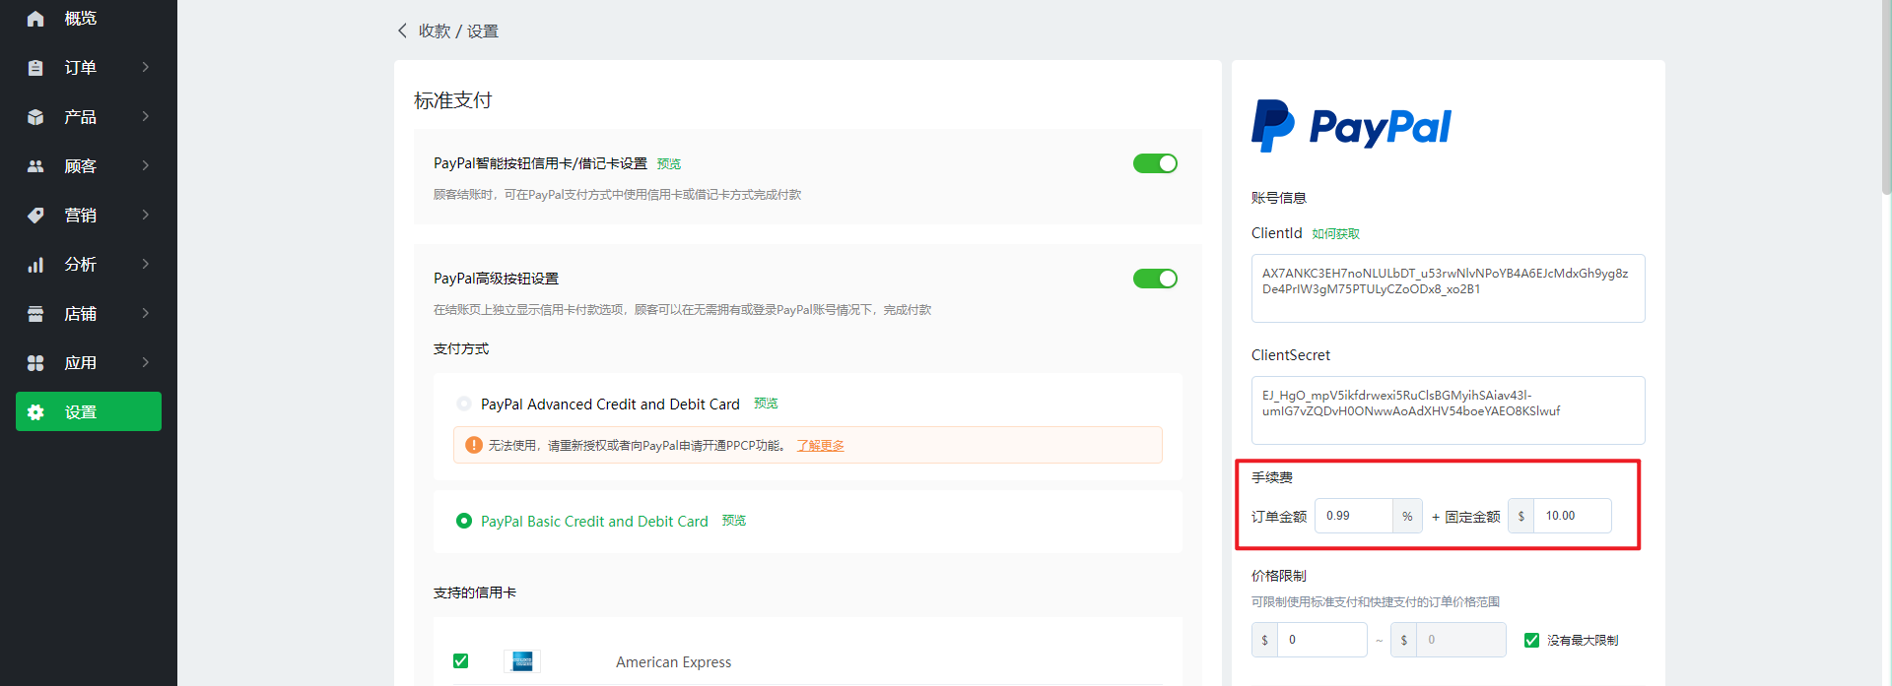Click the 订单金额 percentage field

(x=1354, y=516)
